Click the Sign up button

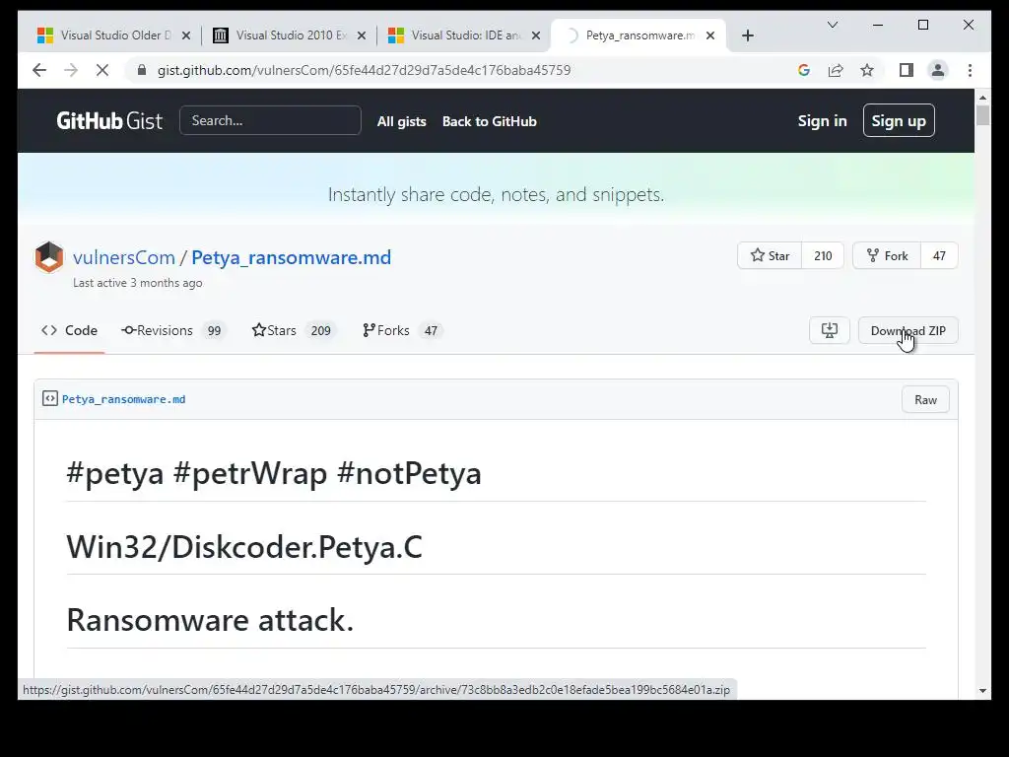coord(899,120)
